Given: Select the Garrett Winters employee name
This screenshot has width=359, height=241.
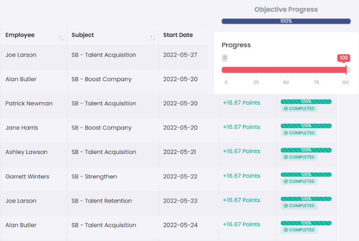Looking at the screenshot, I should click(27, 176).
